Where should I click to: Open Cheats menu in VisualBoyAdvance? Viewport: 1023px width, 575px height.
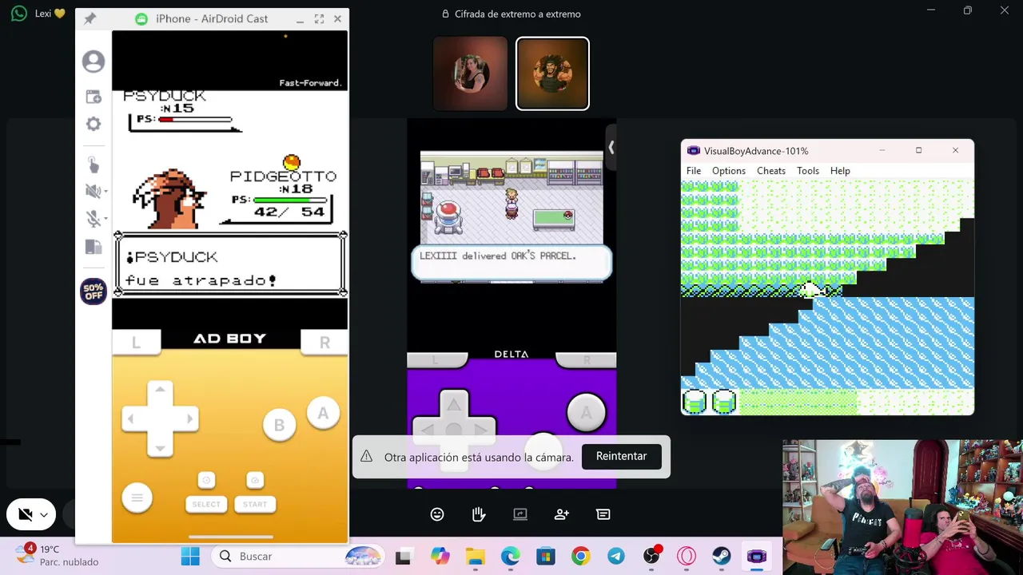(771, 171)
